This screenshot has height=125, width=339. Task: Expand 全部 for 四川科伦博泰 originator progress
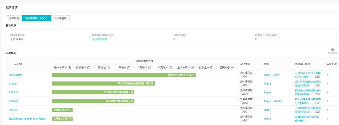tap(317, 85)
